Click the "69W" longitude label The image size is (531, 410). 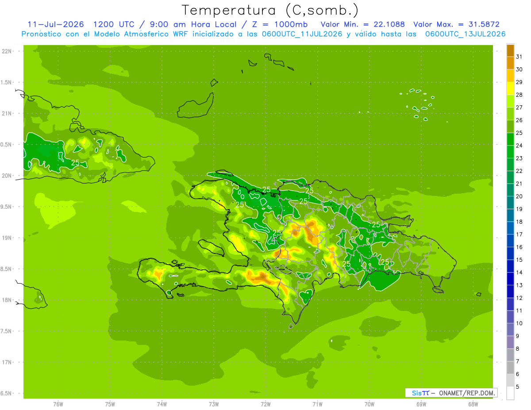(421, 404)
